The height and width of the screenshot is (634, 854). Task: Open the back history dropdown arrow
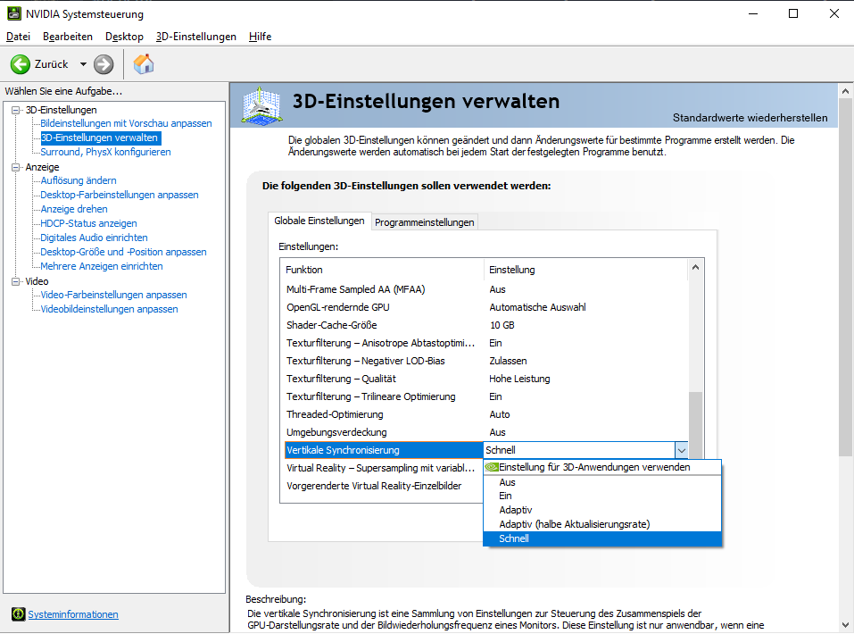[83, 64]
